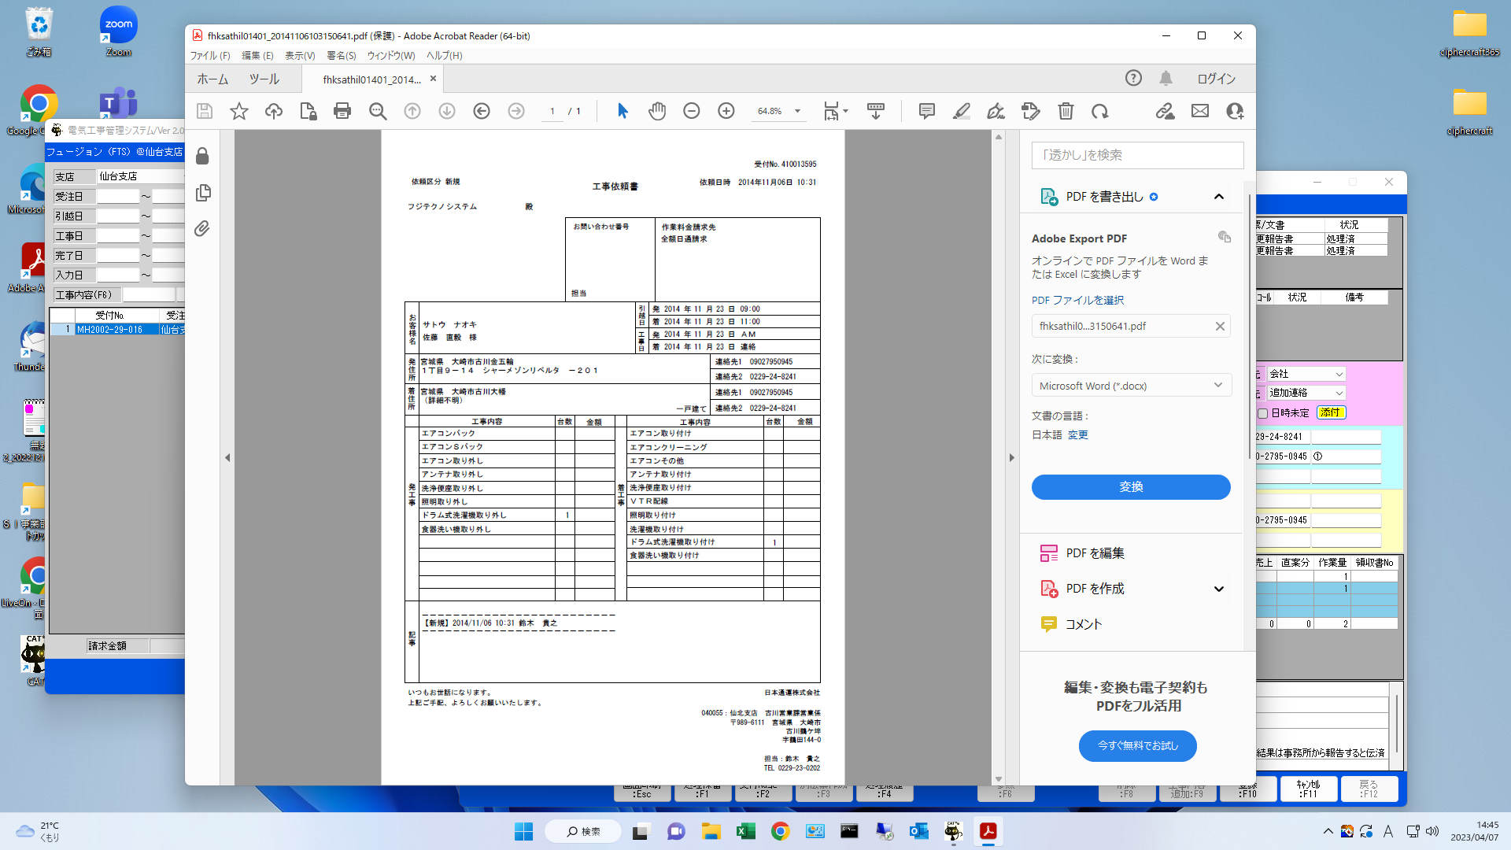Toggle the 日時未定 checkbox
This screenshot has height=850, width=1511.
point(1262,412)
